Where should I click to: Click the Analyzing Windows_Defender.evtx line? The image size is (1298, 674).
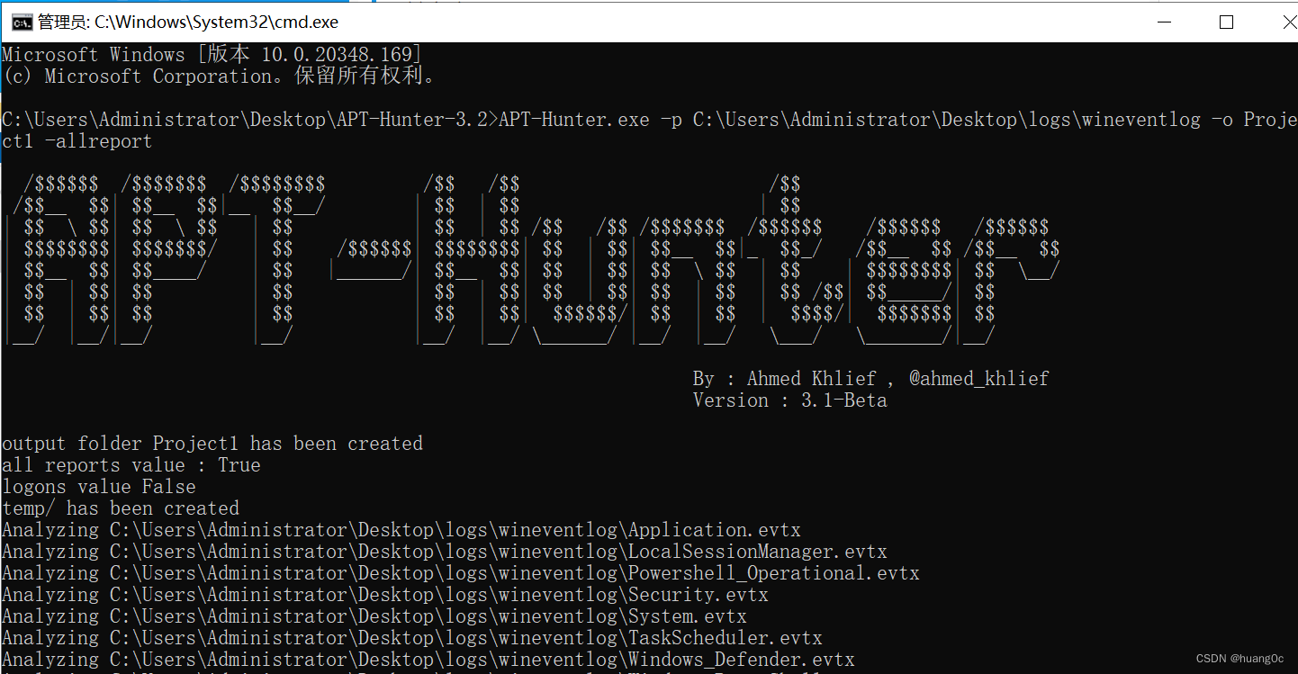[428, 660]
